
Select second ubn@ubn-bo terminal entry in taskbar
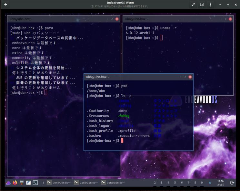[x=86, y=183]
